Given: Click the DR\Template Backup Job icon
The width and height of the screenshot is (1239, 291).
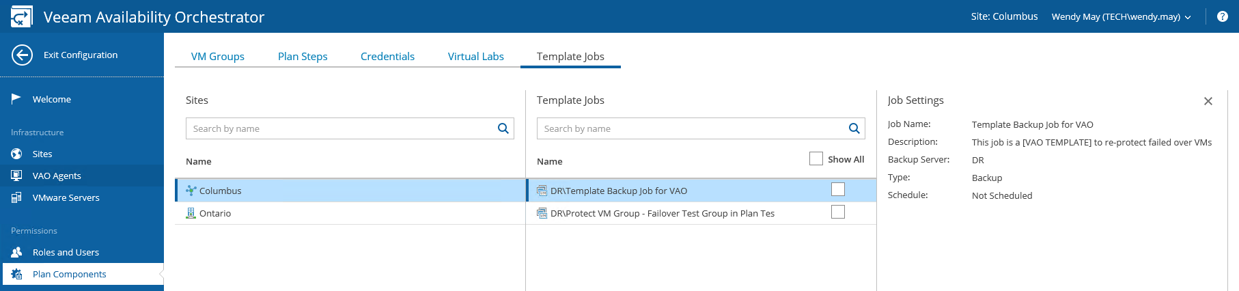Looking at the screenshot, I should (542, 191).
